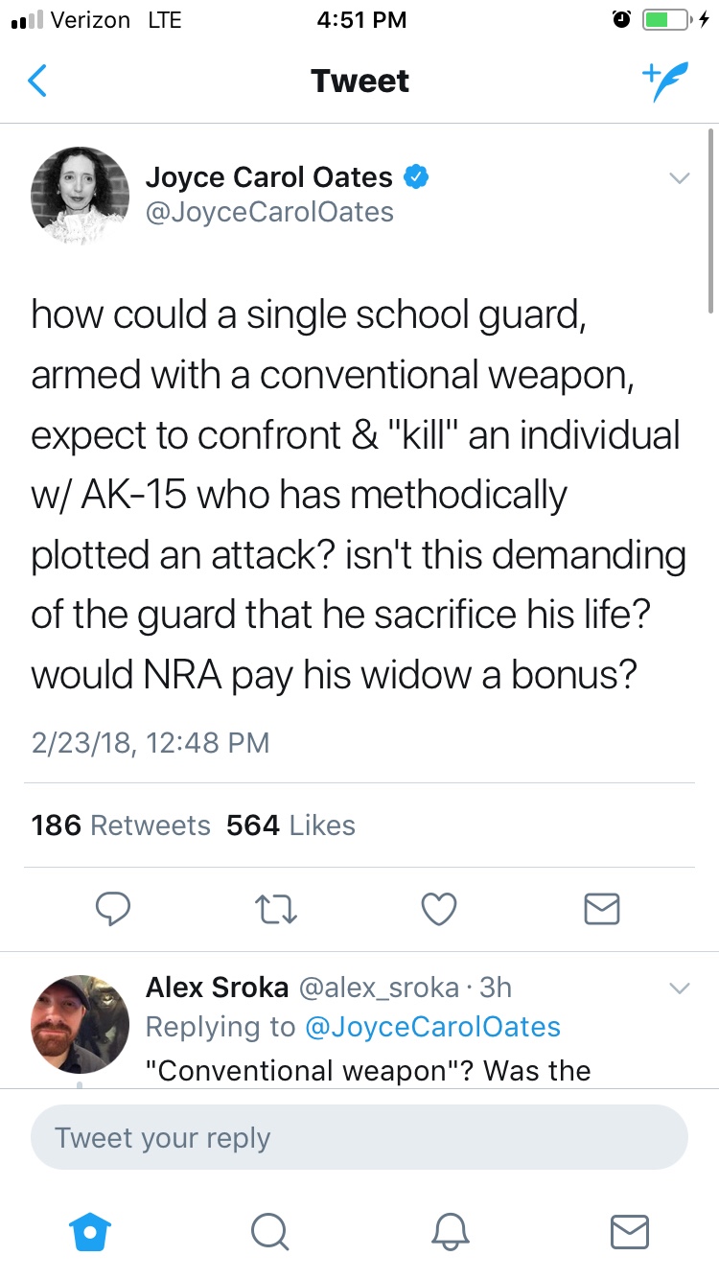Expand the options chevron on Alex Sroka's reply
719x1279 pixels.
click(x=679, y=988)
